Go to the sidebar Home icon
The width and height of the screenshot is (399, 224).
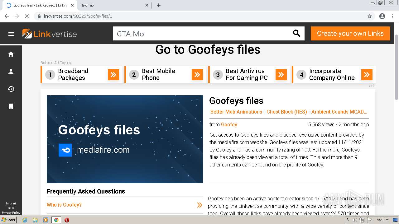11,54
